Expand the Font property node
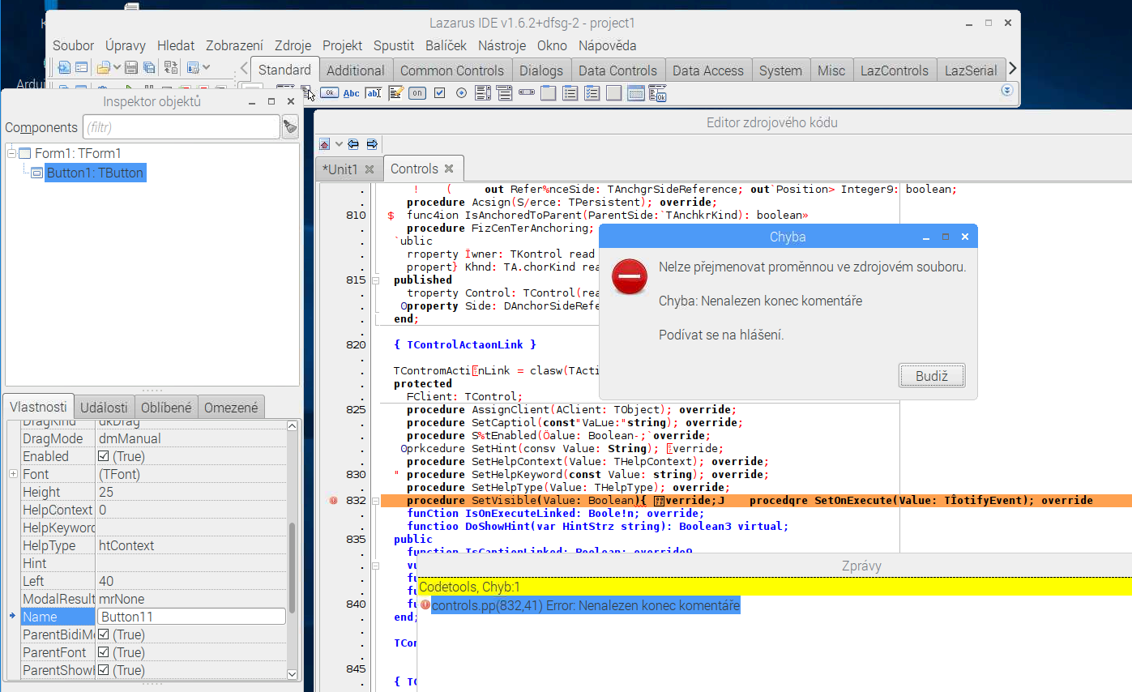The width and height of the screenshot is (1132, 692). click(x=13, y=474)
